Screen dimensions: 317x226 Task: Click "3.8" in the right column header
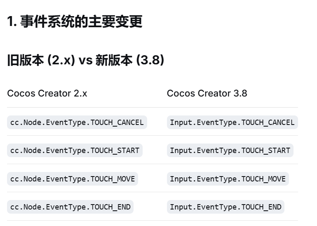pyautogui.click(x=240, y=93)
